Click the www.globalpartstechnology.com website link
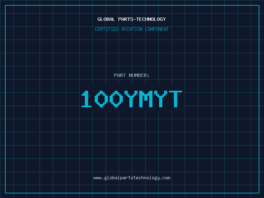264x198 pixels. click(132, 178)
